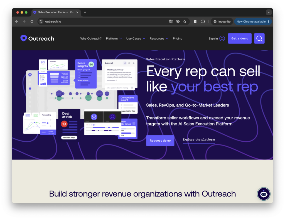Click the browser forward arrow

tap(24, 21)
